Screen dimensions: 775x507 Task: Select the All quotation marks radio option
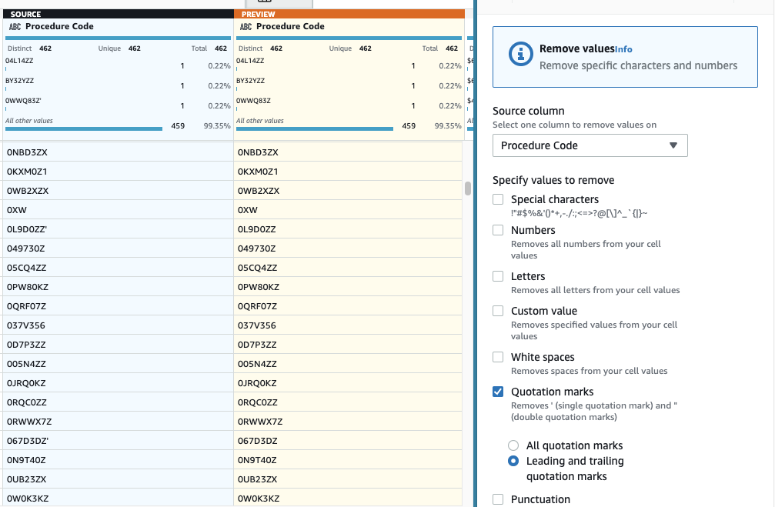[x=513, y=445]
